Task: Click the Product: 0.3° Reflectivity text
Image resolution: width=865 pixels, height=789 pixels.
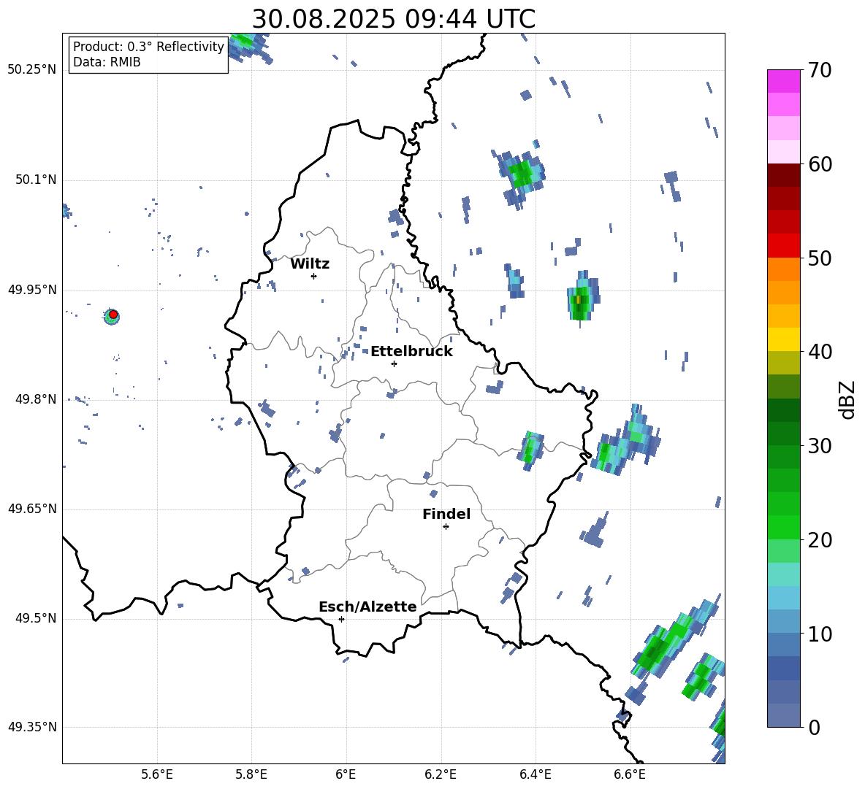Action: [148, 47]
